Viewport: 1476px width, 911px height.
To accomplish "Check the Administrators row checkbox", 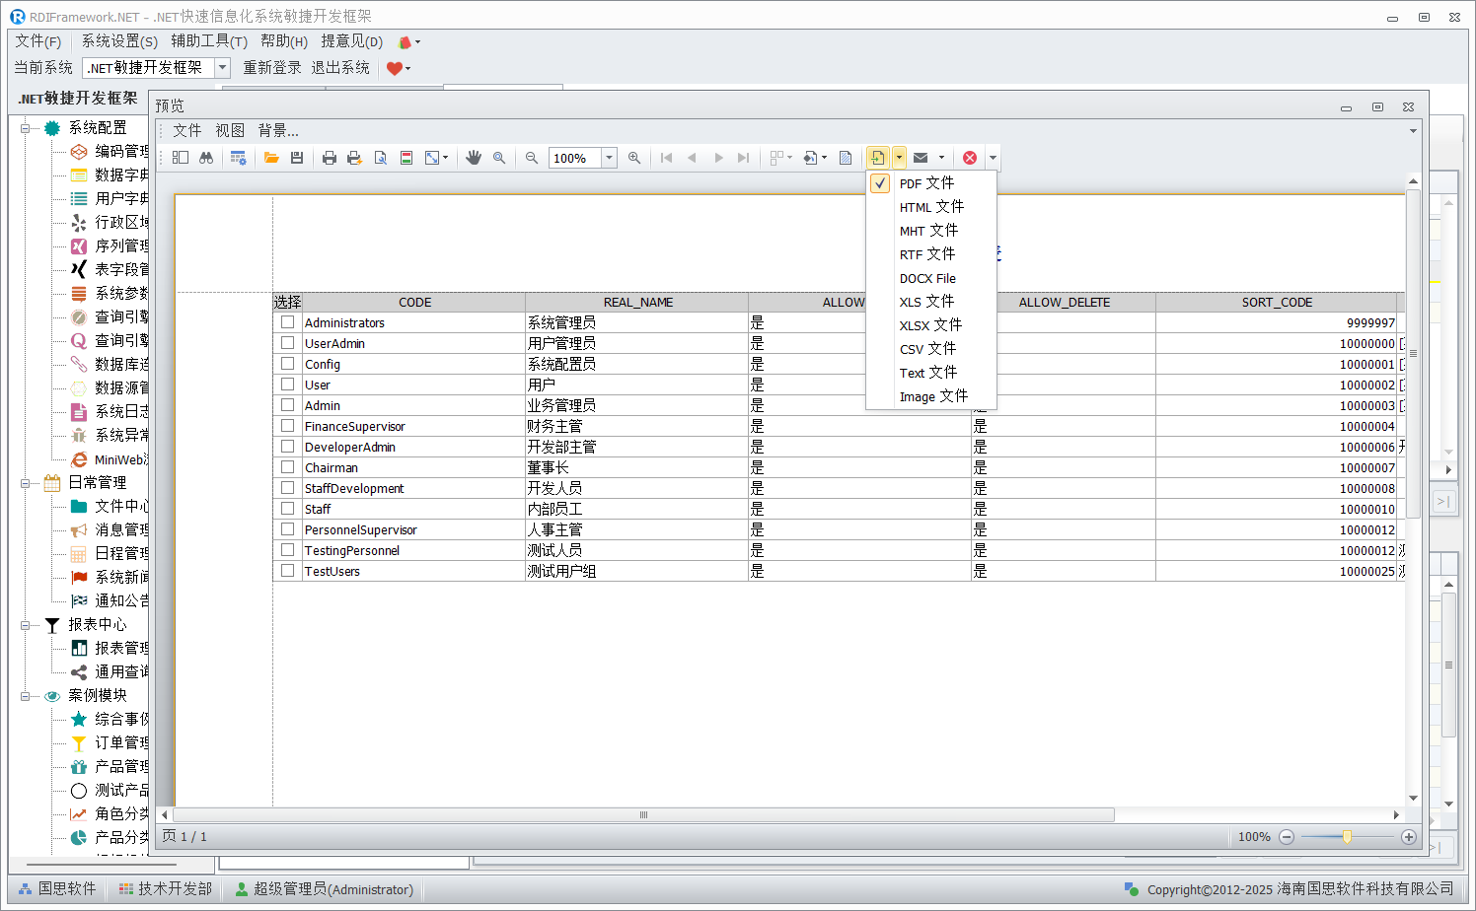I will tap(287, 322).
